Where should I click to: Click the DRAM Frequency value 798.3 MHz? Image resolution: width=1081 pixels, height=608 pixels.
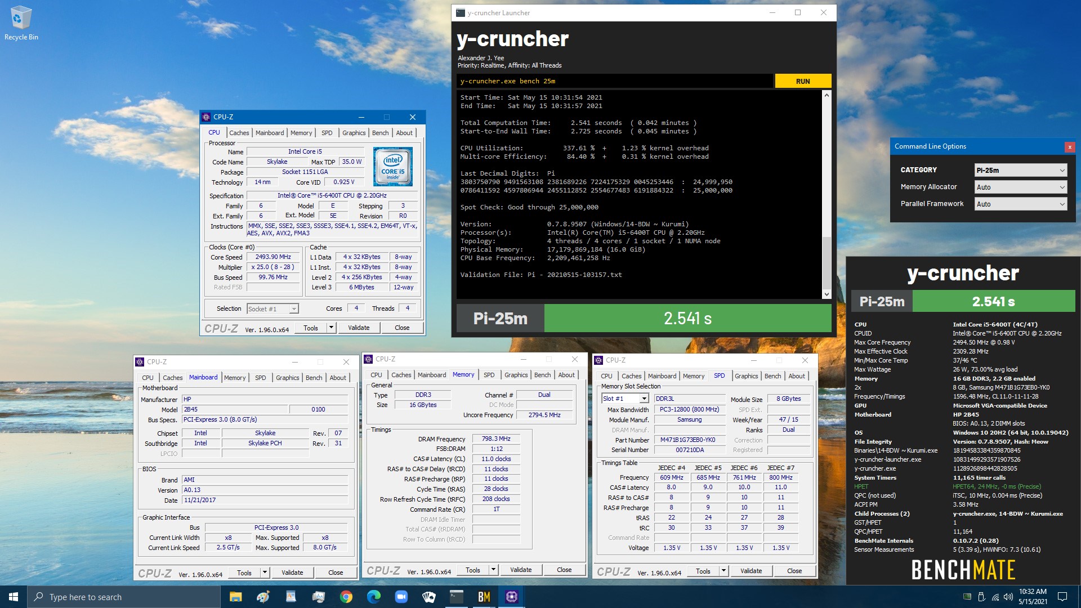[495, 439]
